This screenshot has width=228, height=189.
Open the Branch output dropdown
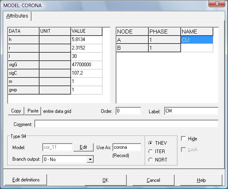(x=90, y=159)
